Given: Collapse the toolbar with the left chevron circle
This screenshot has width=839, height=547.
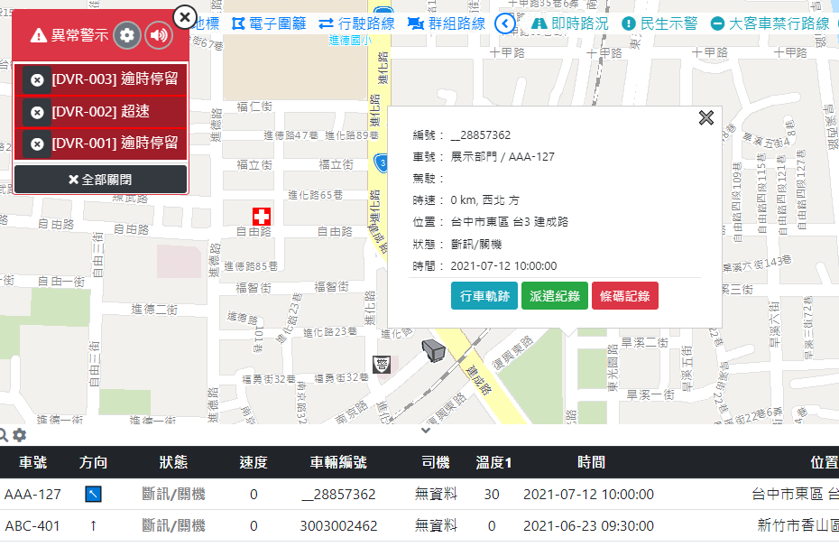Looking at the screenshot, I should tap(506, 23).
